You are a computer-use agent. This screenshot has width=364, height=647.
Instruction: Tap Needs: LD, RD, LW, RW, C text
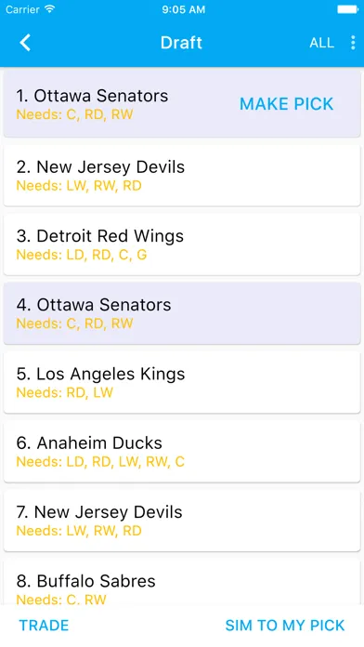coord(100,462)
